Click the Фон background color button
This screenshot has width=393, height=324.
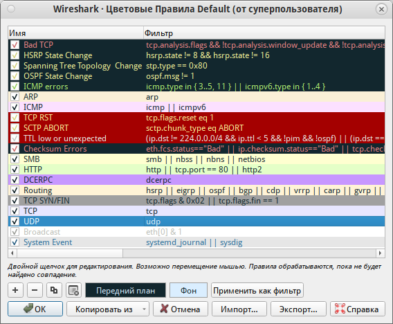pos(188,290)
